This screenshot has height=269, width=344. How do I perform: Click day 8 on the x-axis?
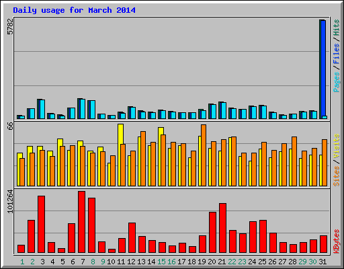[x=93, y=262]
